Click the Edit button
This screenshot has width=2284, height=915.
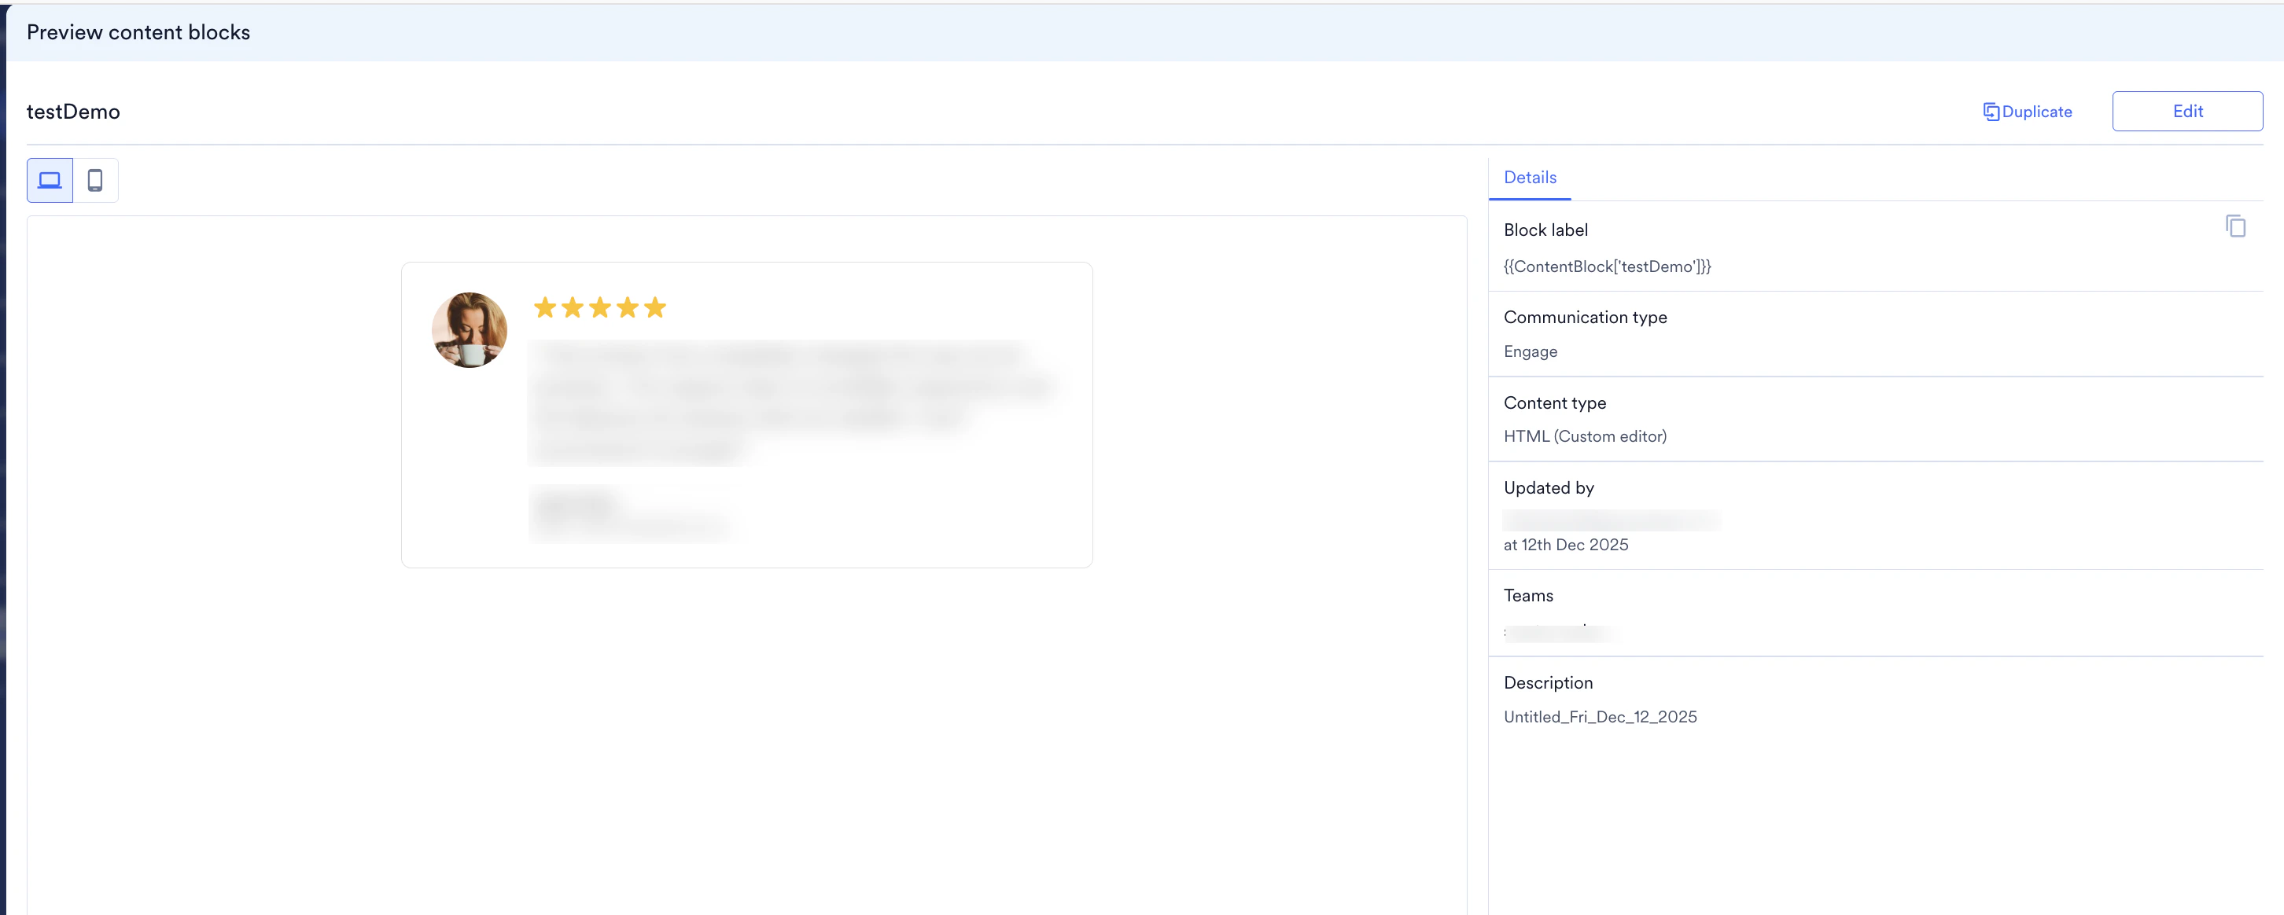2187,111
